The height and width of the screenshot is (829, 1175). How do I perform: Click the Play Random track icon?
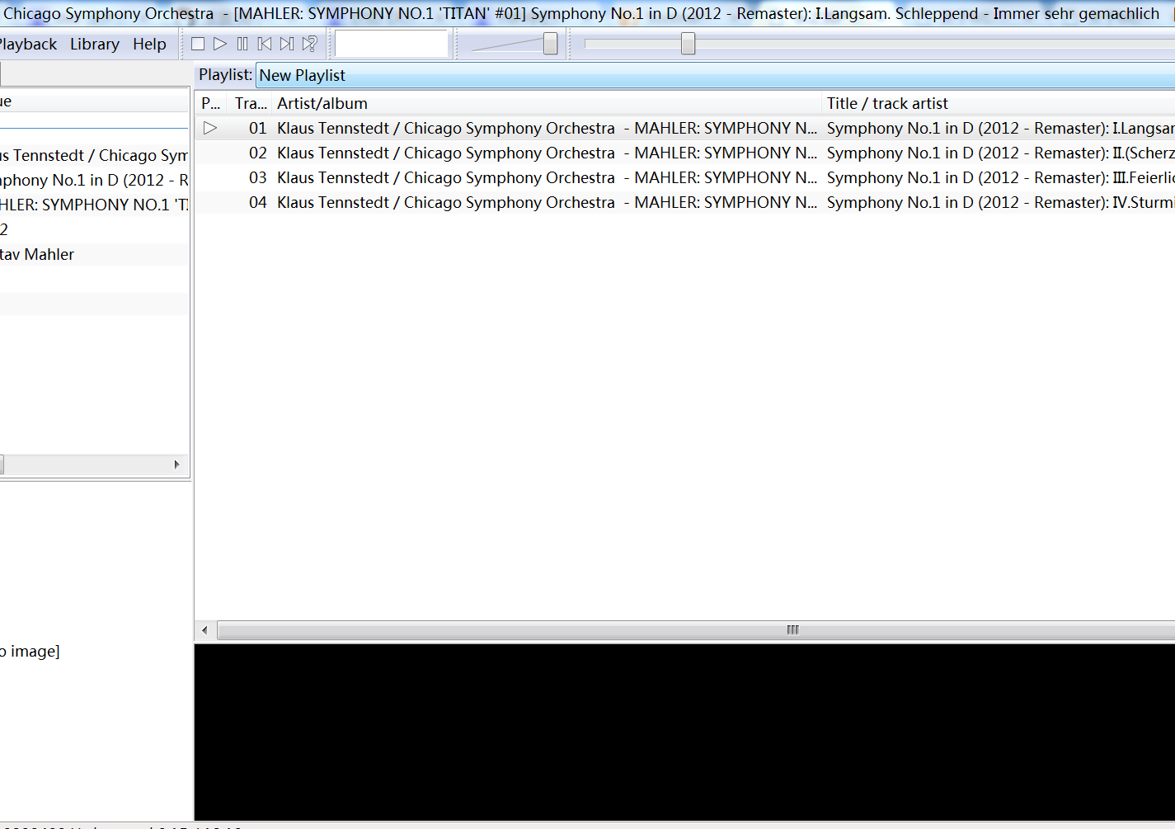pyautogui.click(x=309, y=44)
